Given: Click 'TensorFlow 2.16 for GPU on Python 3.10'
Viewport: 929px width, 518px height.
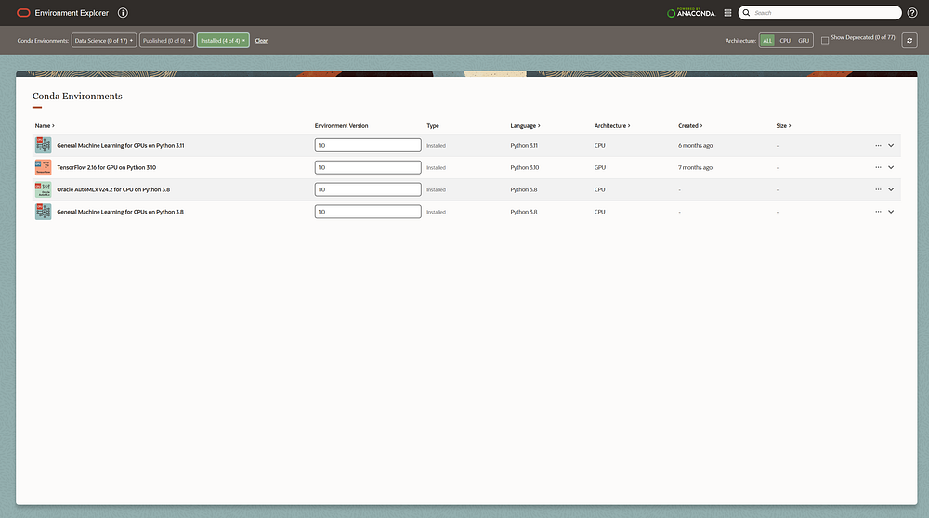Looking at the screenshot, I should pyautogui.click(x=106, y=167).
